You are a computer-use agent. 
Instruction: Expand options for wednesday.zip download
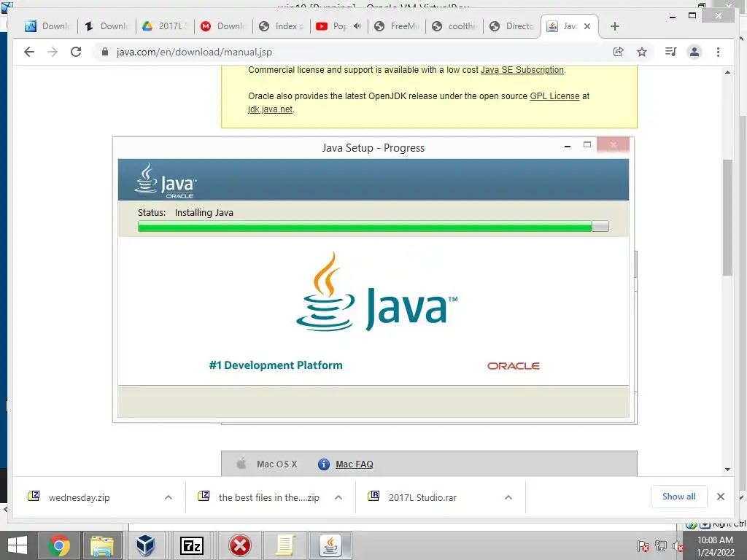[169, 497]
